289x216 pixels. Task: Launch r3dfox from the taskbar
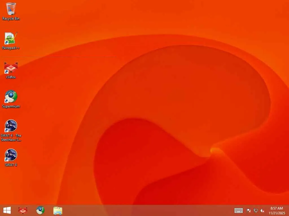tap(23, 210)
